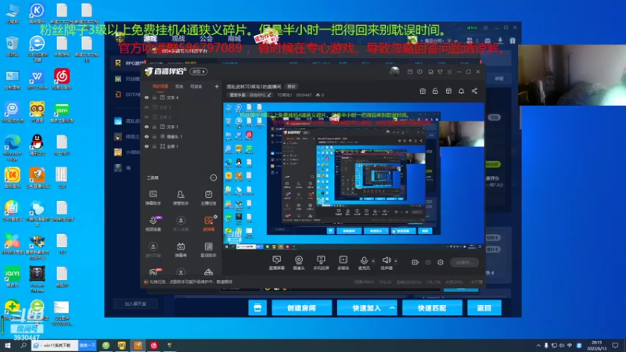626x352 pixels.
Task: Toggle visibility of the 文本 4 source
Action: (146, 97)
